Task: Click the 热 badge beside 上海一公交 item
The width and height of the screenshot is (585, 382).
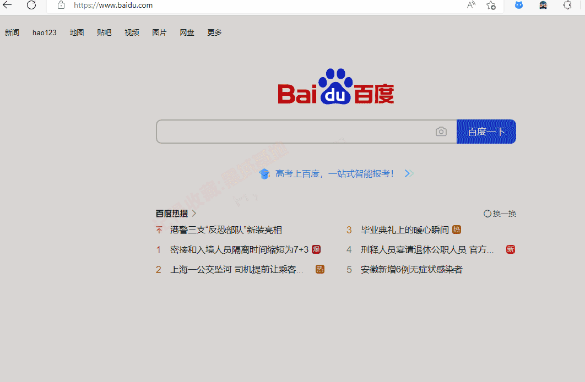Action: tap(320, 269)
